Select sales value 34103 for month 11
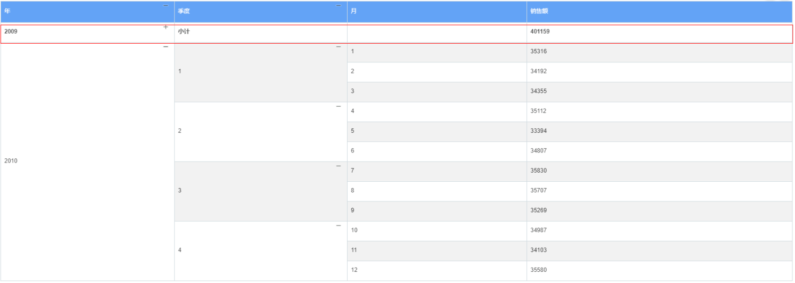 (x=538, y=250)
